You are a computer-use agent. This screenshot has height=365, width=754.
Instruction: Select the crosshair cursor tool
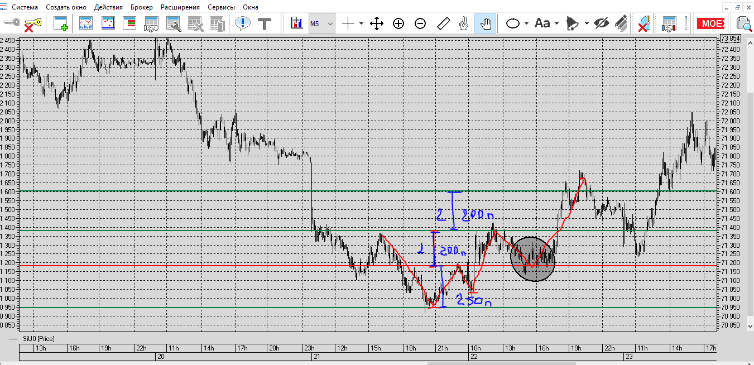348,23
